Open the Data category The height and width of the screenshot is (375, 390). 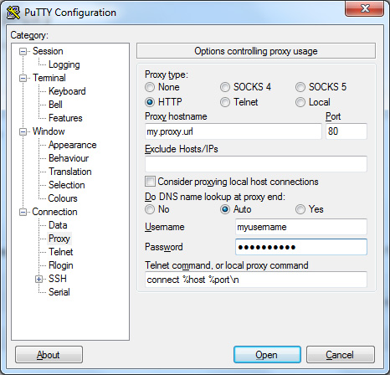(x=58, y=225)
